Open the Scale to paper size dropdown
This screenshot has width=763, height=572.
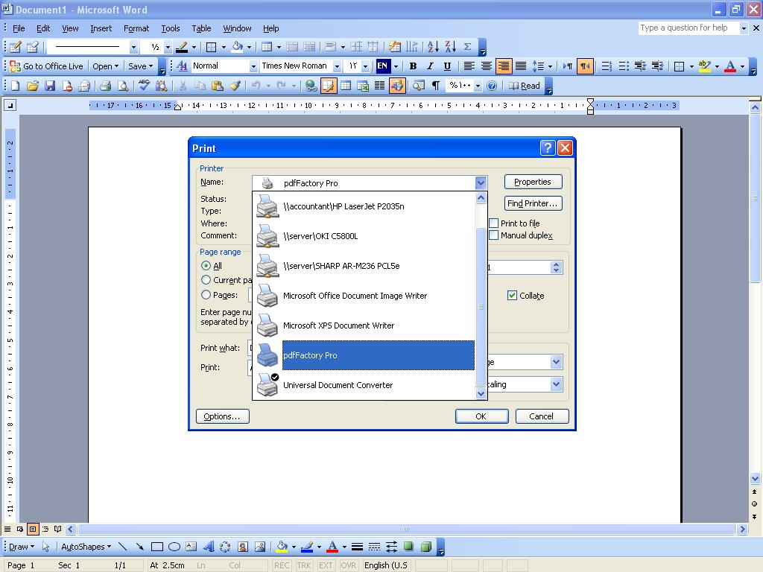point(556,384)
